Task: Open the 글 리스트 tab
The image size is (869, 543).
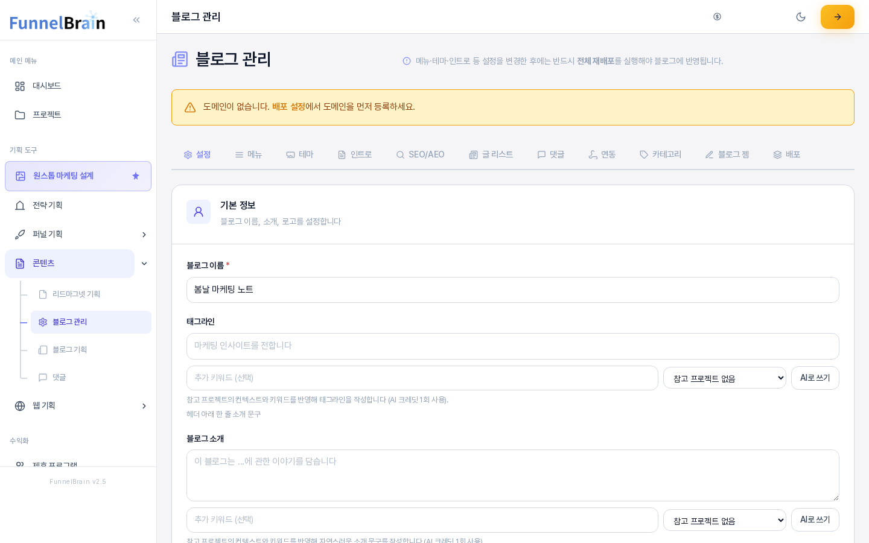Action: [491, 154]
